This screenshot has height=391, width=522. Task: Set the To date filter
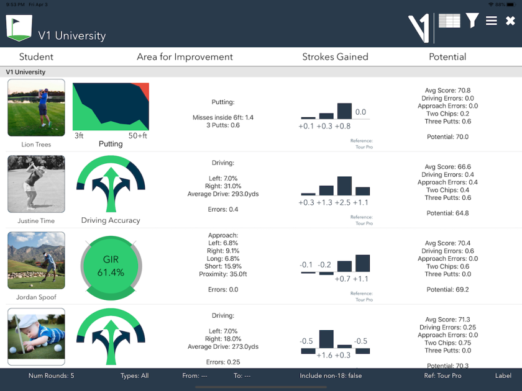coord(242,375)
